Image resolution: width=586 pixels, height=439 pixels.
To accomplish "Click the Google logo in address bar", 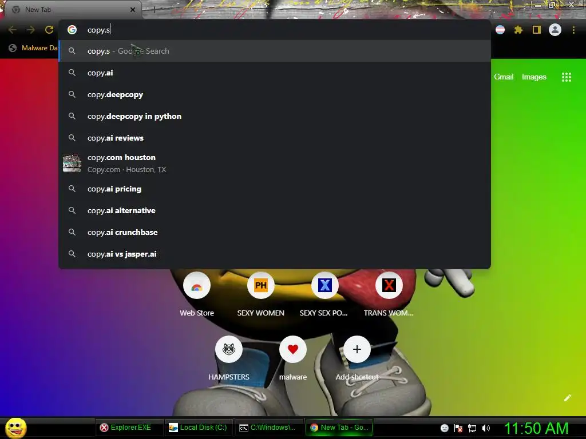I will tap(72, 30).
